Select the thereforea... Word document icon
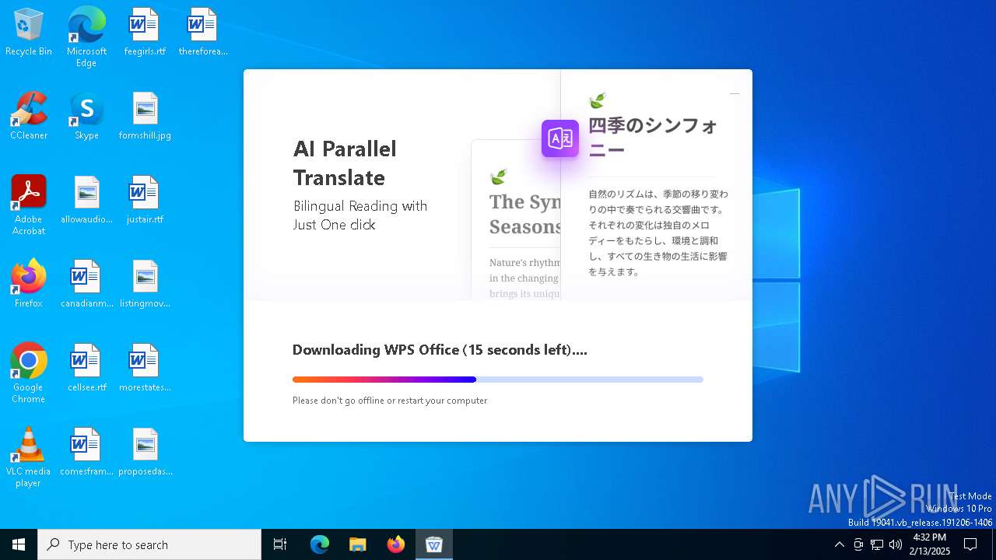The width and height of the screenshot is (996, 560). [x=202, y=33]
